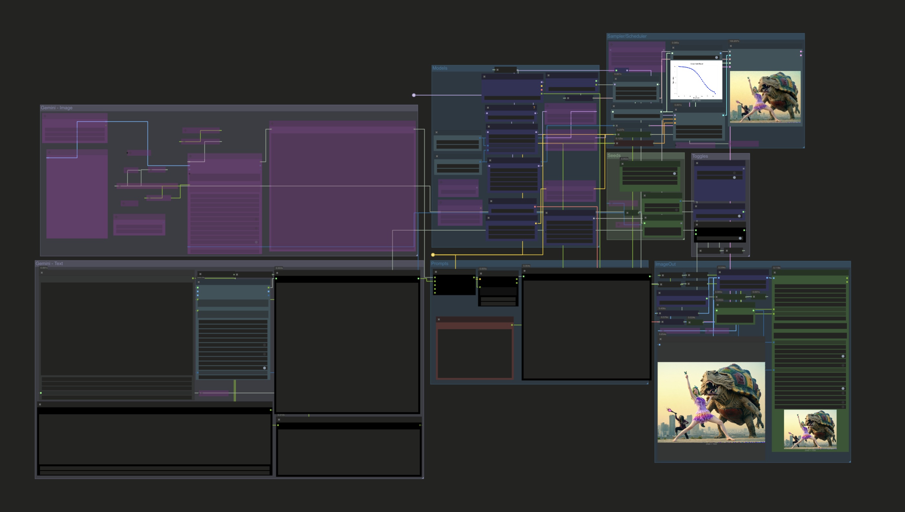The width and height of the screenshot is (905, 512).
Task: Select the Seeds group title
Action: tap(614, 156)
